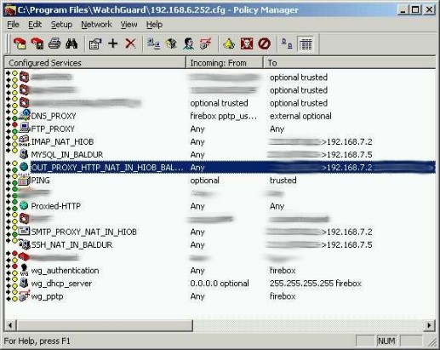This screenshot has height=350, width=440.
Task: Click the wg_pptp service icon
Action: pyautogui.click(x=25, y=295)
